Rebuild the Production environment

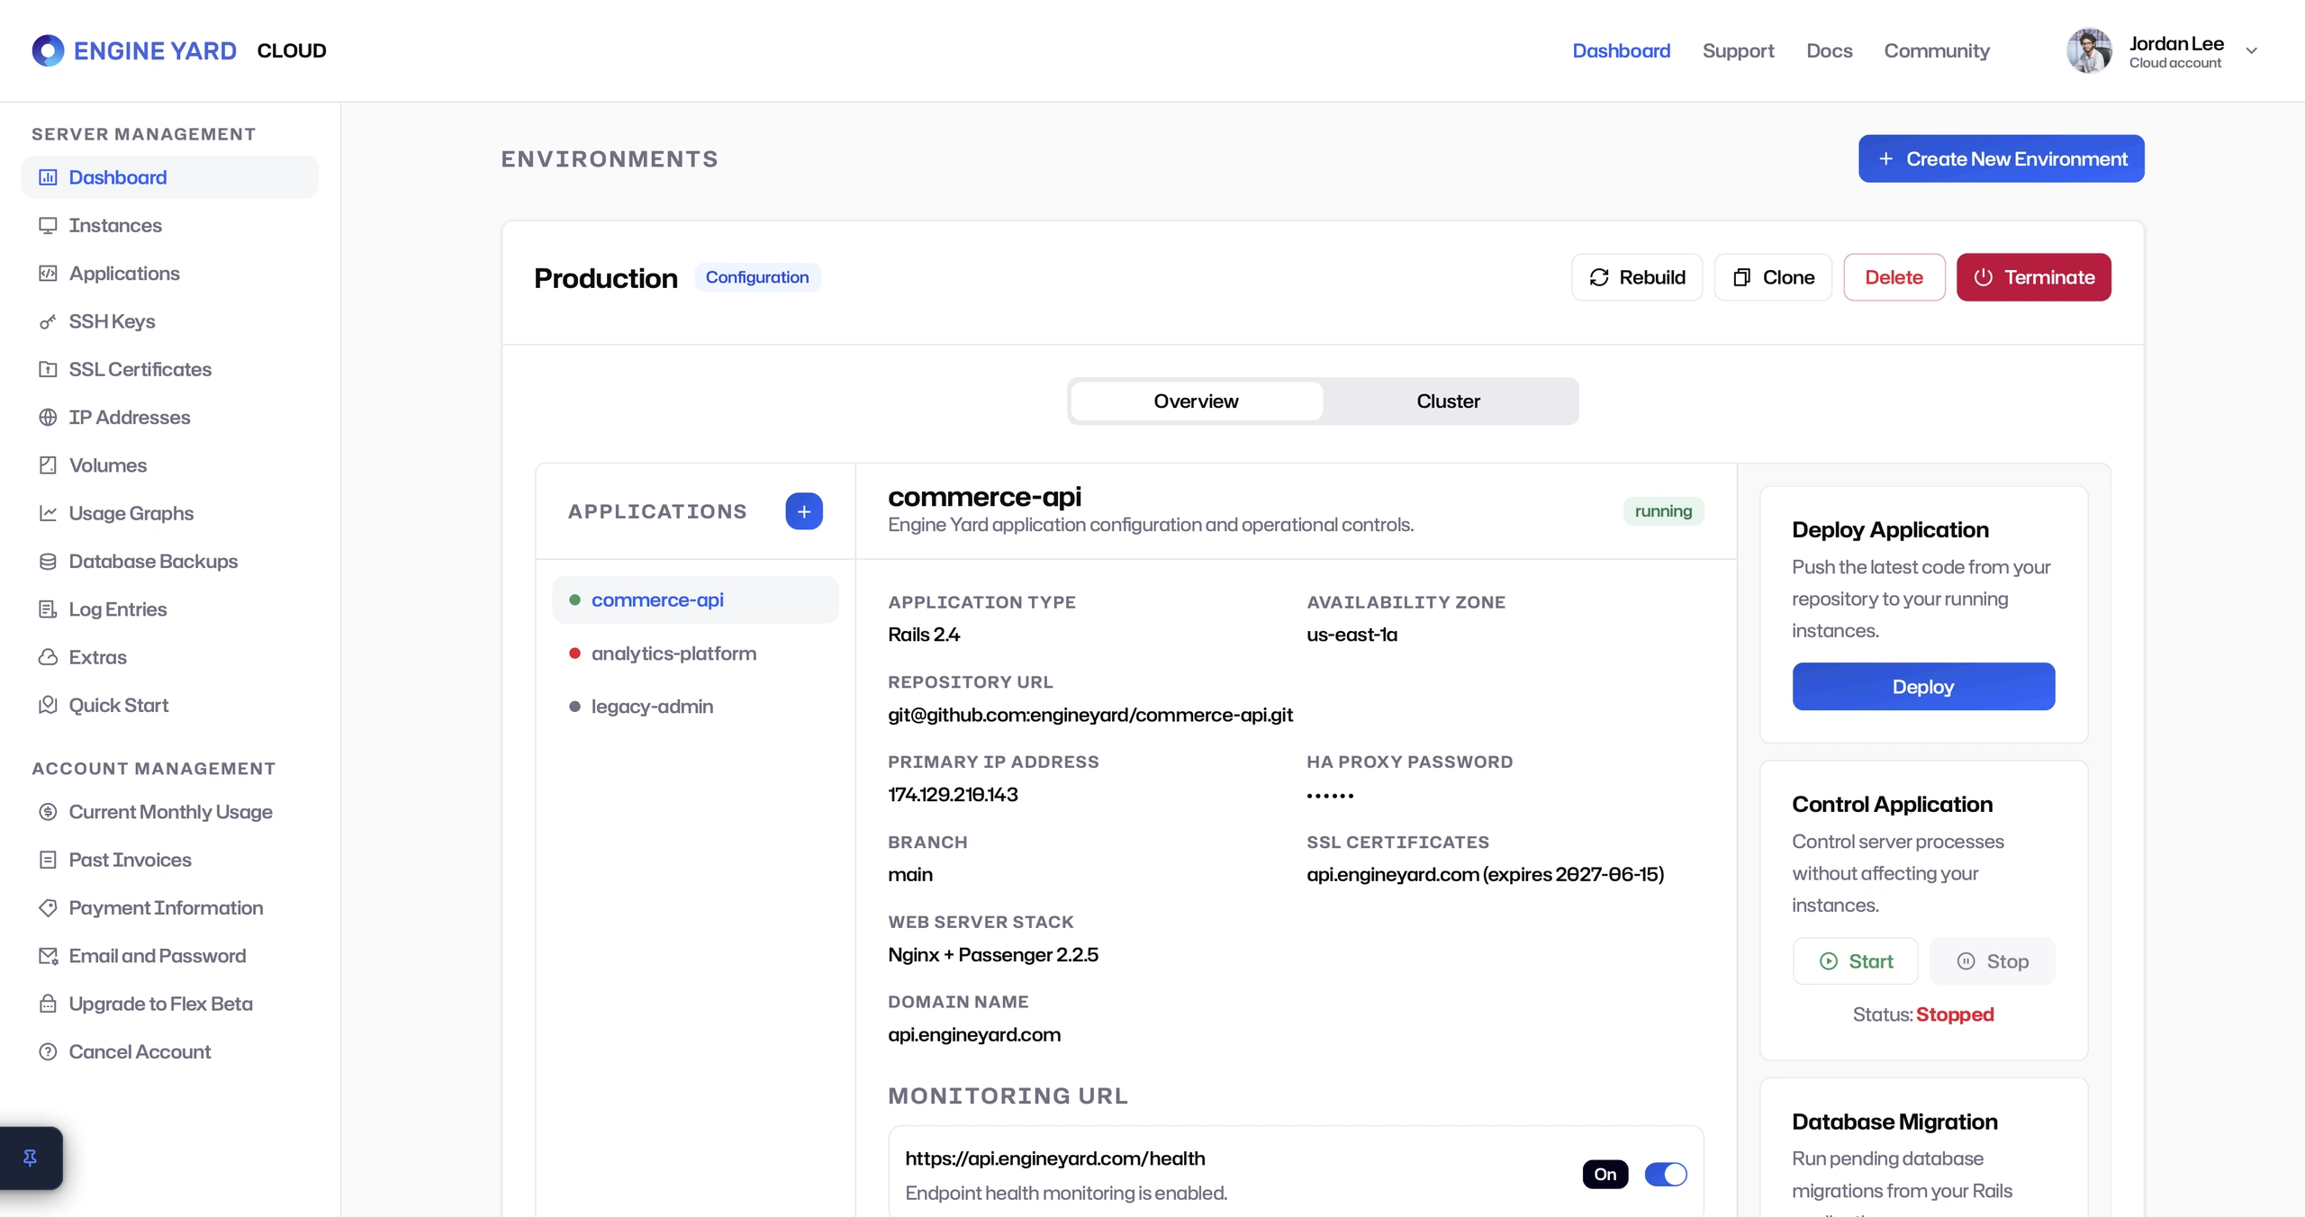1637,277
